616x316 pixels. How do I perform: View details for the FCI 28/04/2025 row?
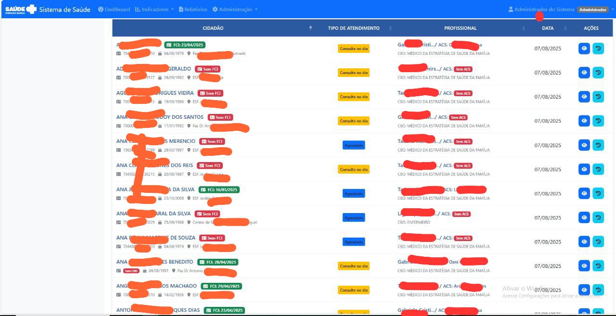(584, 265)
